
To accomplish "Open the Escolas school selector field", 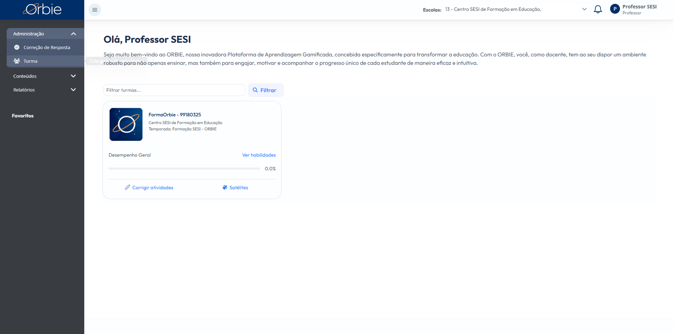I will [x=516, y=9].
